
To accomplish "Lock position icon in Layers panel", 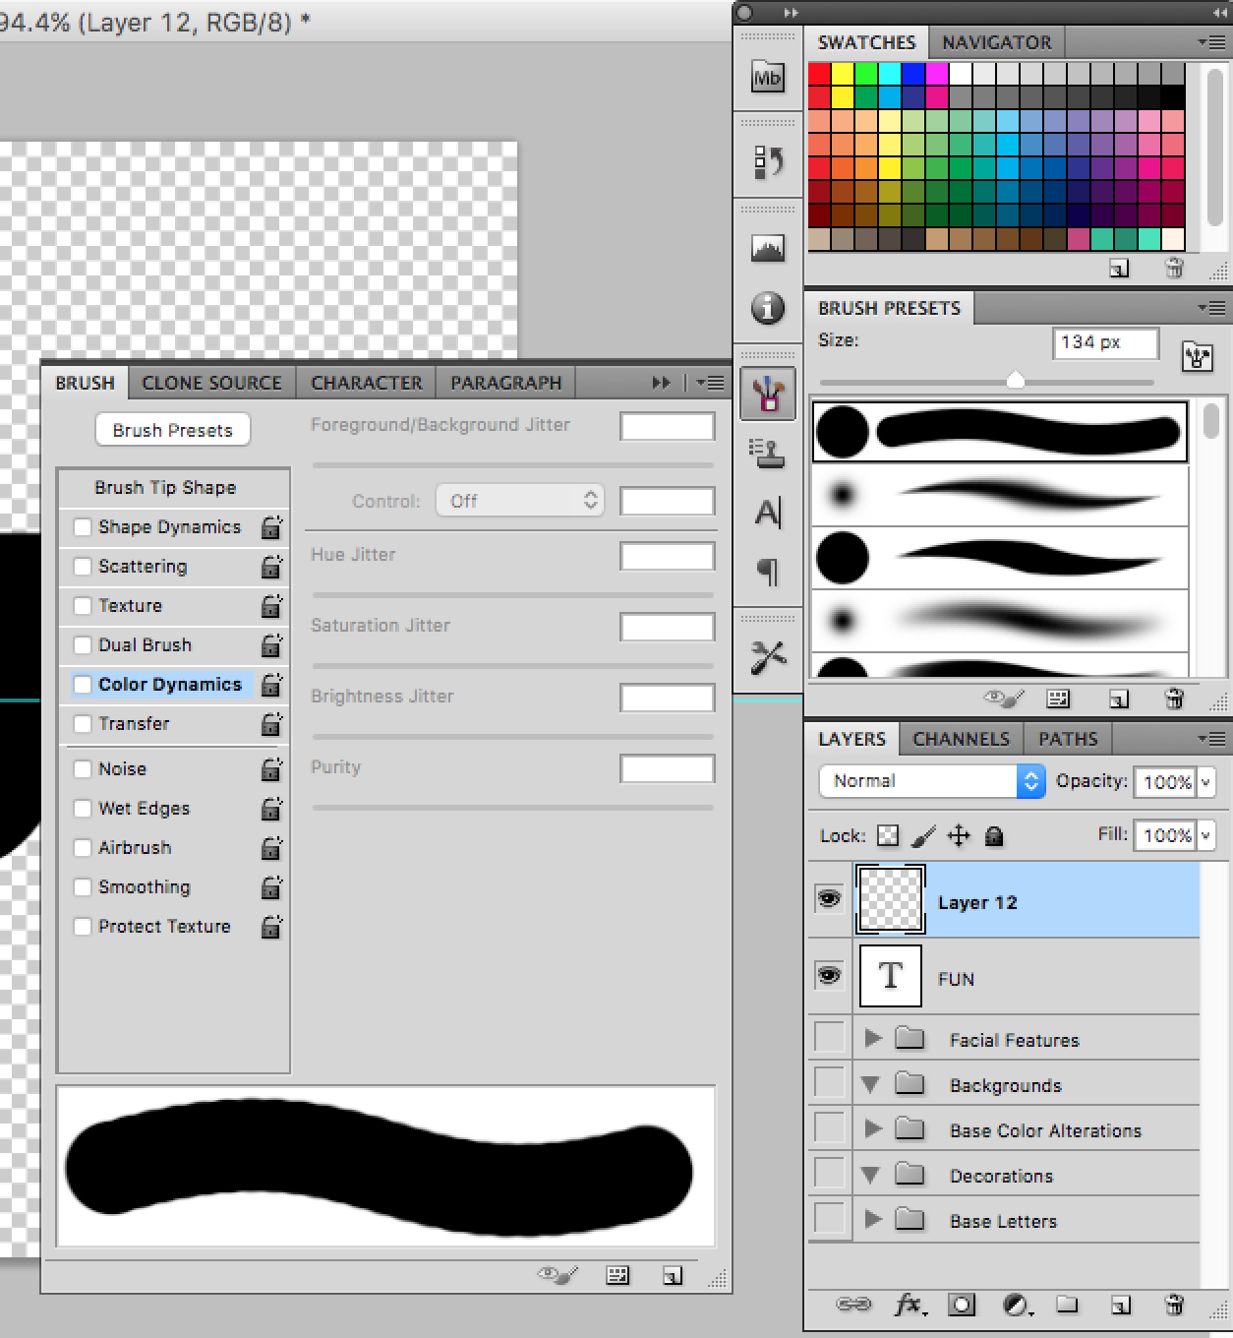I will [959, 835].
